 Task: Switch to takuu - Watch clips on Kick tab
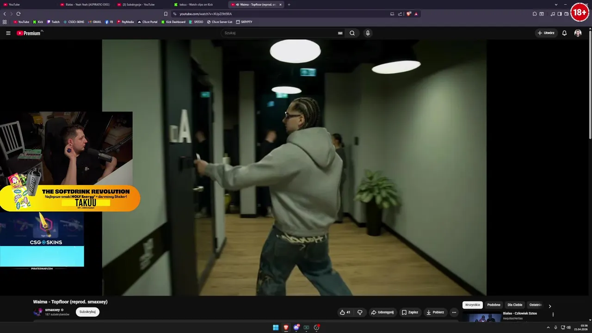(199, 5)
